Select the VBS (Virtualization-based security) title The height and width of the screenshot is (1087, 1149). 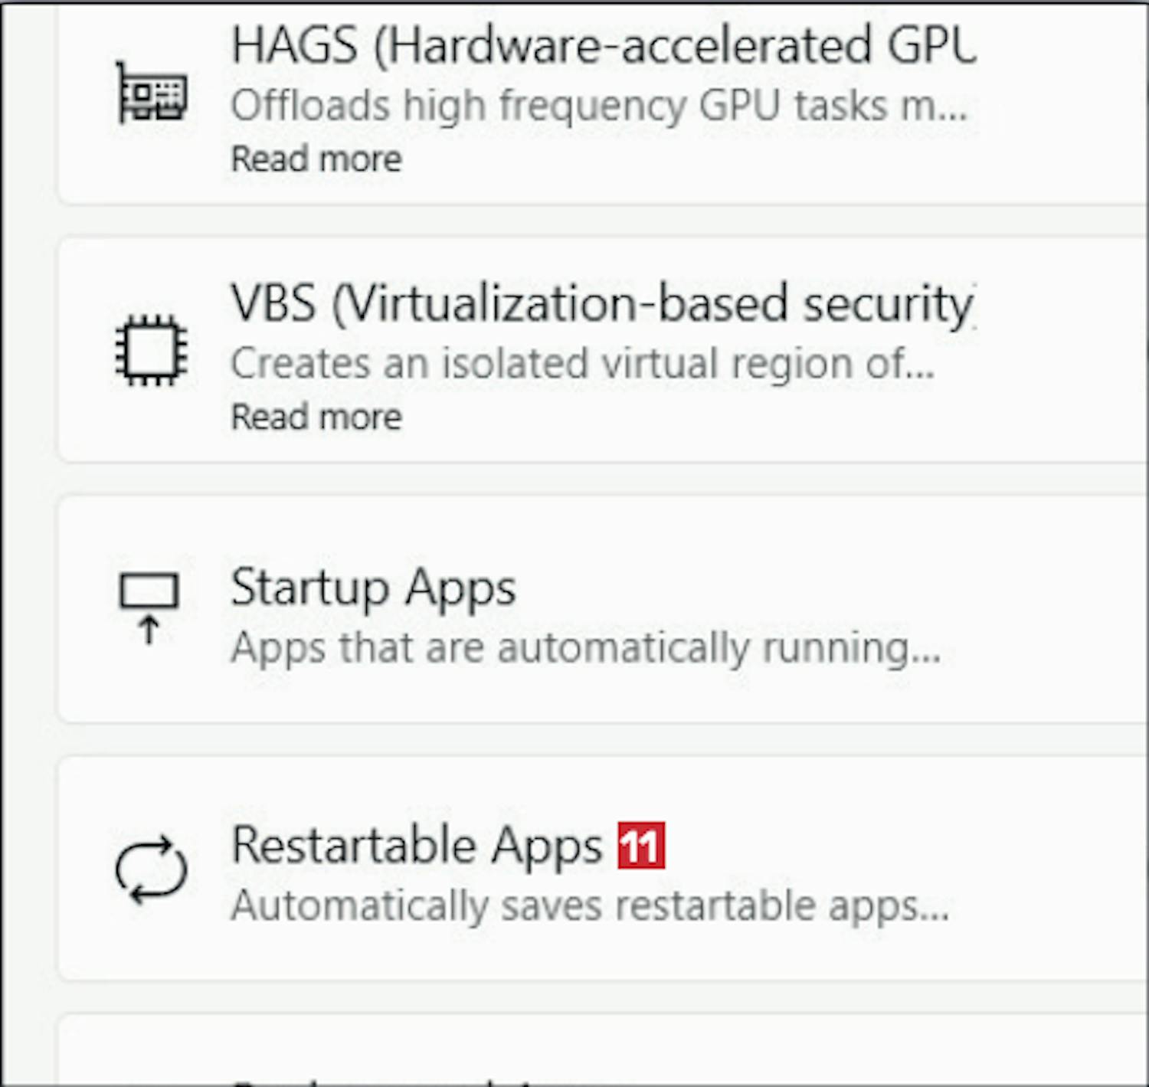pyautogui.click(x=601, y=303)
